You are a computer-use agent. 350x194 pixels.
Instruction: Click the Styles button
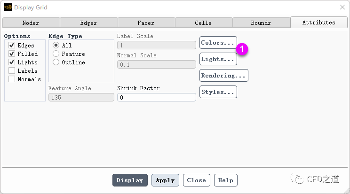point(218,92)
